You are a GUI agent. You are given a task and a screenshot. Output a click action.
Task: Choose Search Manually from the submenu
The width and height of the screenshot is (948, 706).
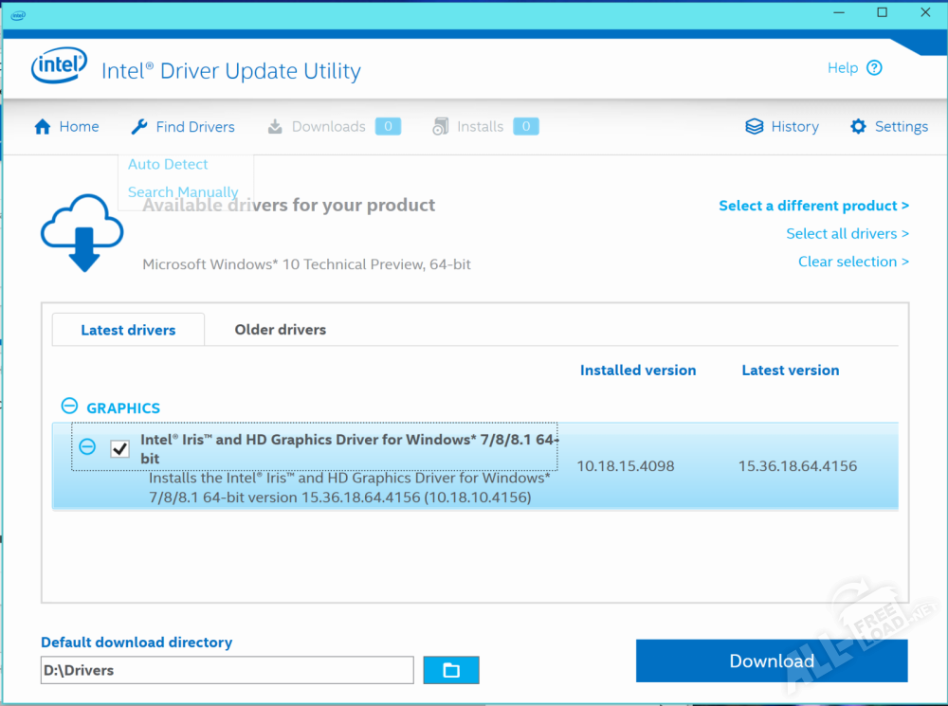click(x=183, y=192)
